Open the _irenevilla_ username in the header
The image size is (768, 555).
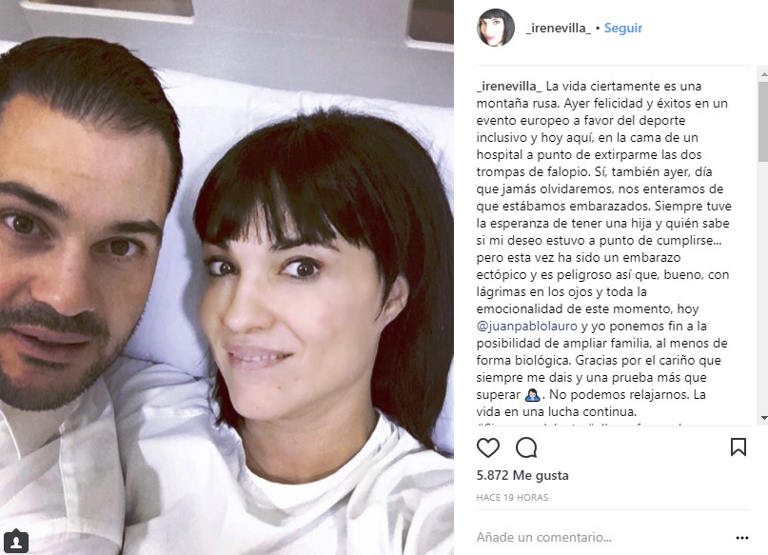coord(559,28)
